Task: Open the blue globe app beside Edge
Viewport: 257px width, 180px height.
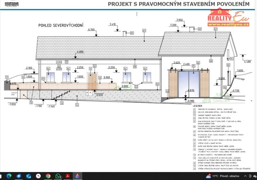Action: 19,176
